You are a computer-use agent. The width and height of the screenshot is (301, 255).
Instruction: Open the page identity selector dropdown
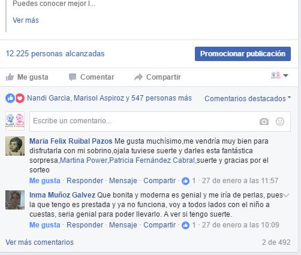(279, 75)
